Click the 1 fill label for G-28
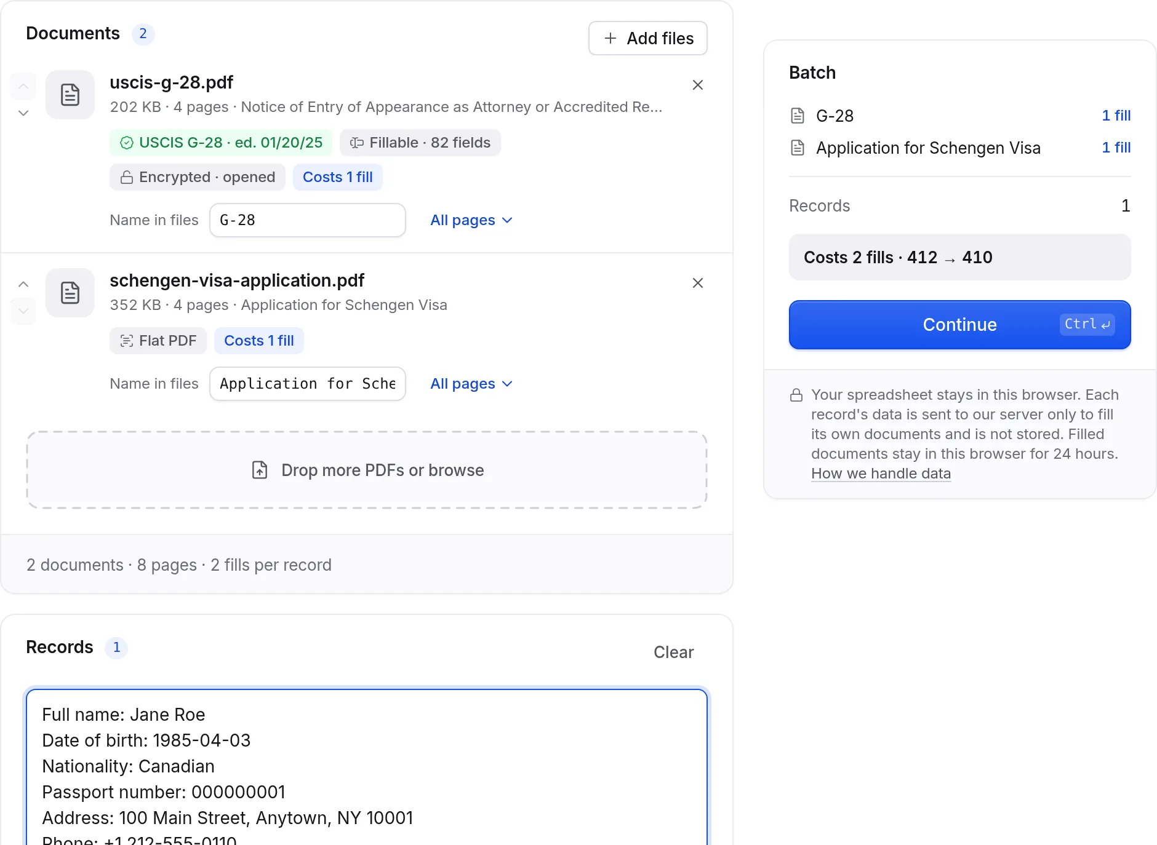This screenshot has height=845, width=1157. (x=1116, y=116)
